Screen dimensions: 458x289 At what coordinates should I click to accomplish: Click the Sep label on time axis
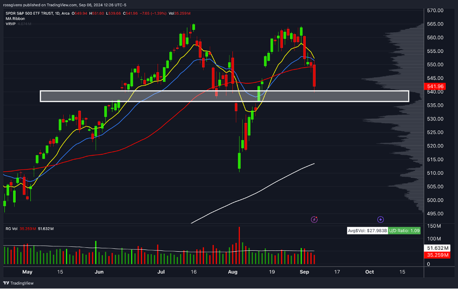point(304,272)
